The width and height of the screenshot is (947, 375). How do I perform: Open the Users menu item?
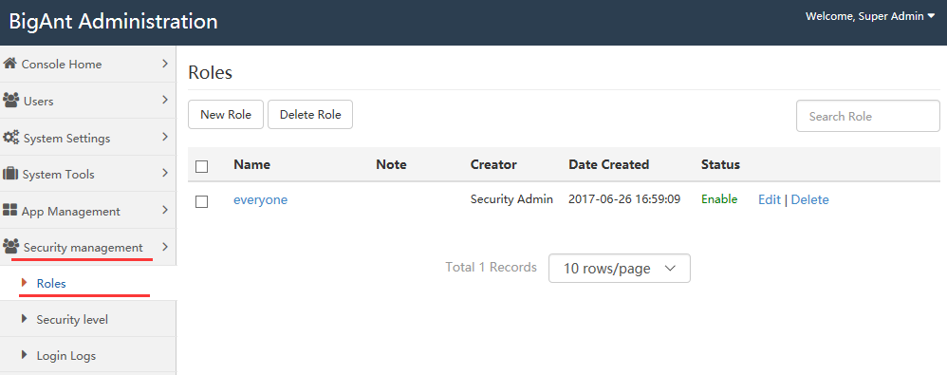point(88,101)
